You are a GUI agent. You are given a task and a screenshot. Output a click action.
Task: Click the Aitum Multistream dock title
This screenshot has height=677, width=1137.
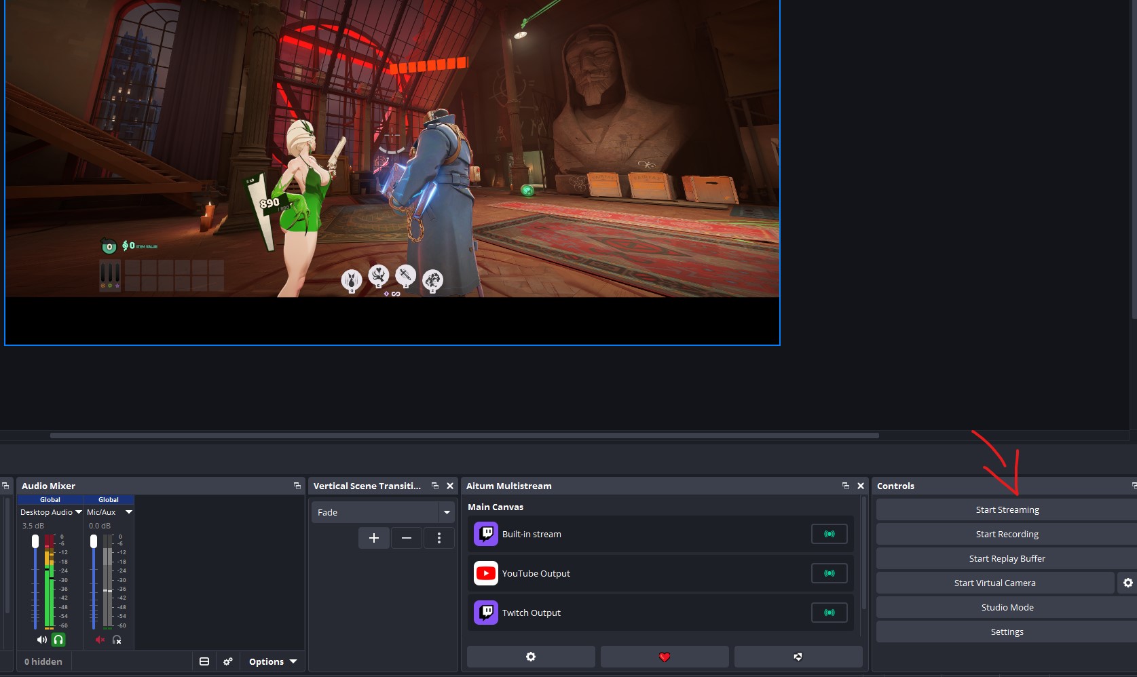[509, 486]
